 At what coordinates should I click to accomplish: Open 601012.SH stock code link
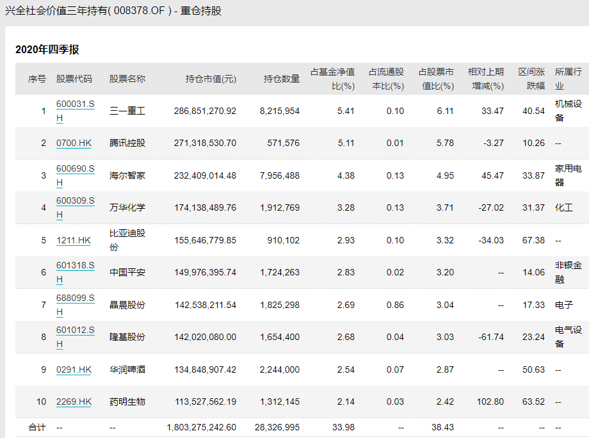75,330
